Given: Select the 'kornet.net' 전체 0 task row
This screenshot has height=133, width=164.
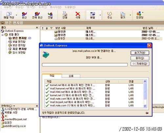Looking at the screenshot, I should click(94, 85).
